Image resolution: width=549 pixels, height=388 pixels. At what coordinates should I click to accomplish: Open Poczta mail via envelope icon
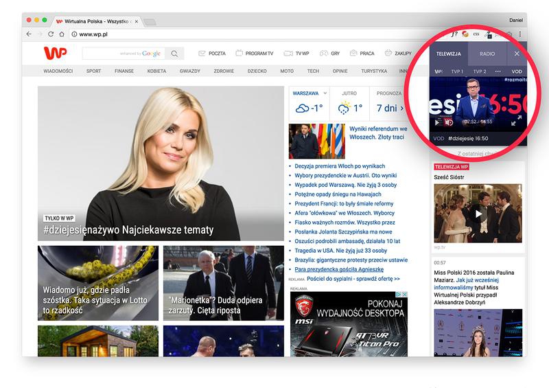tap(202, 54)
